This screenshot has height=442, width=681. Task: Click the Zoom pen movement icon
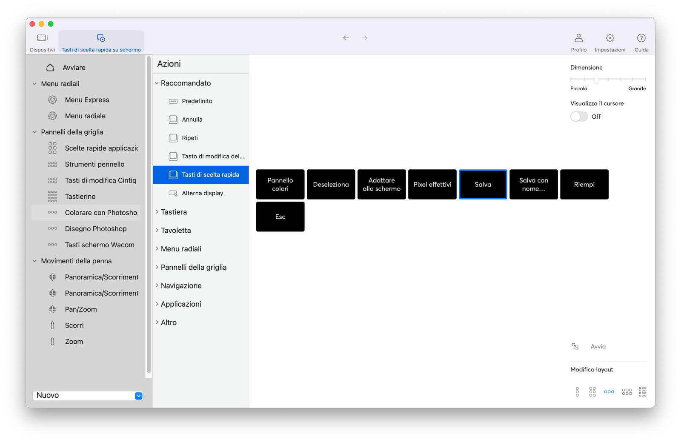click(x=52, y=342)
